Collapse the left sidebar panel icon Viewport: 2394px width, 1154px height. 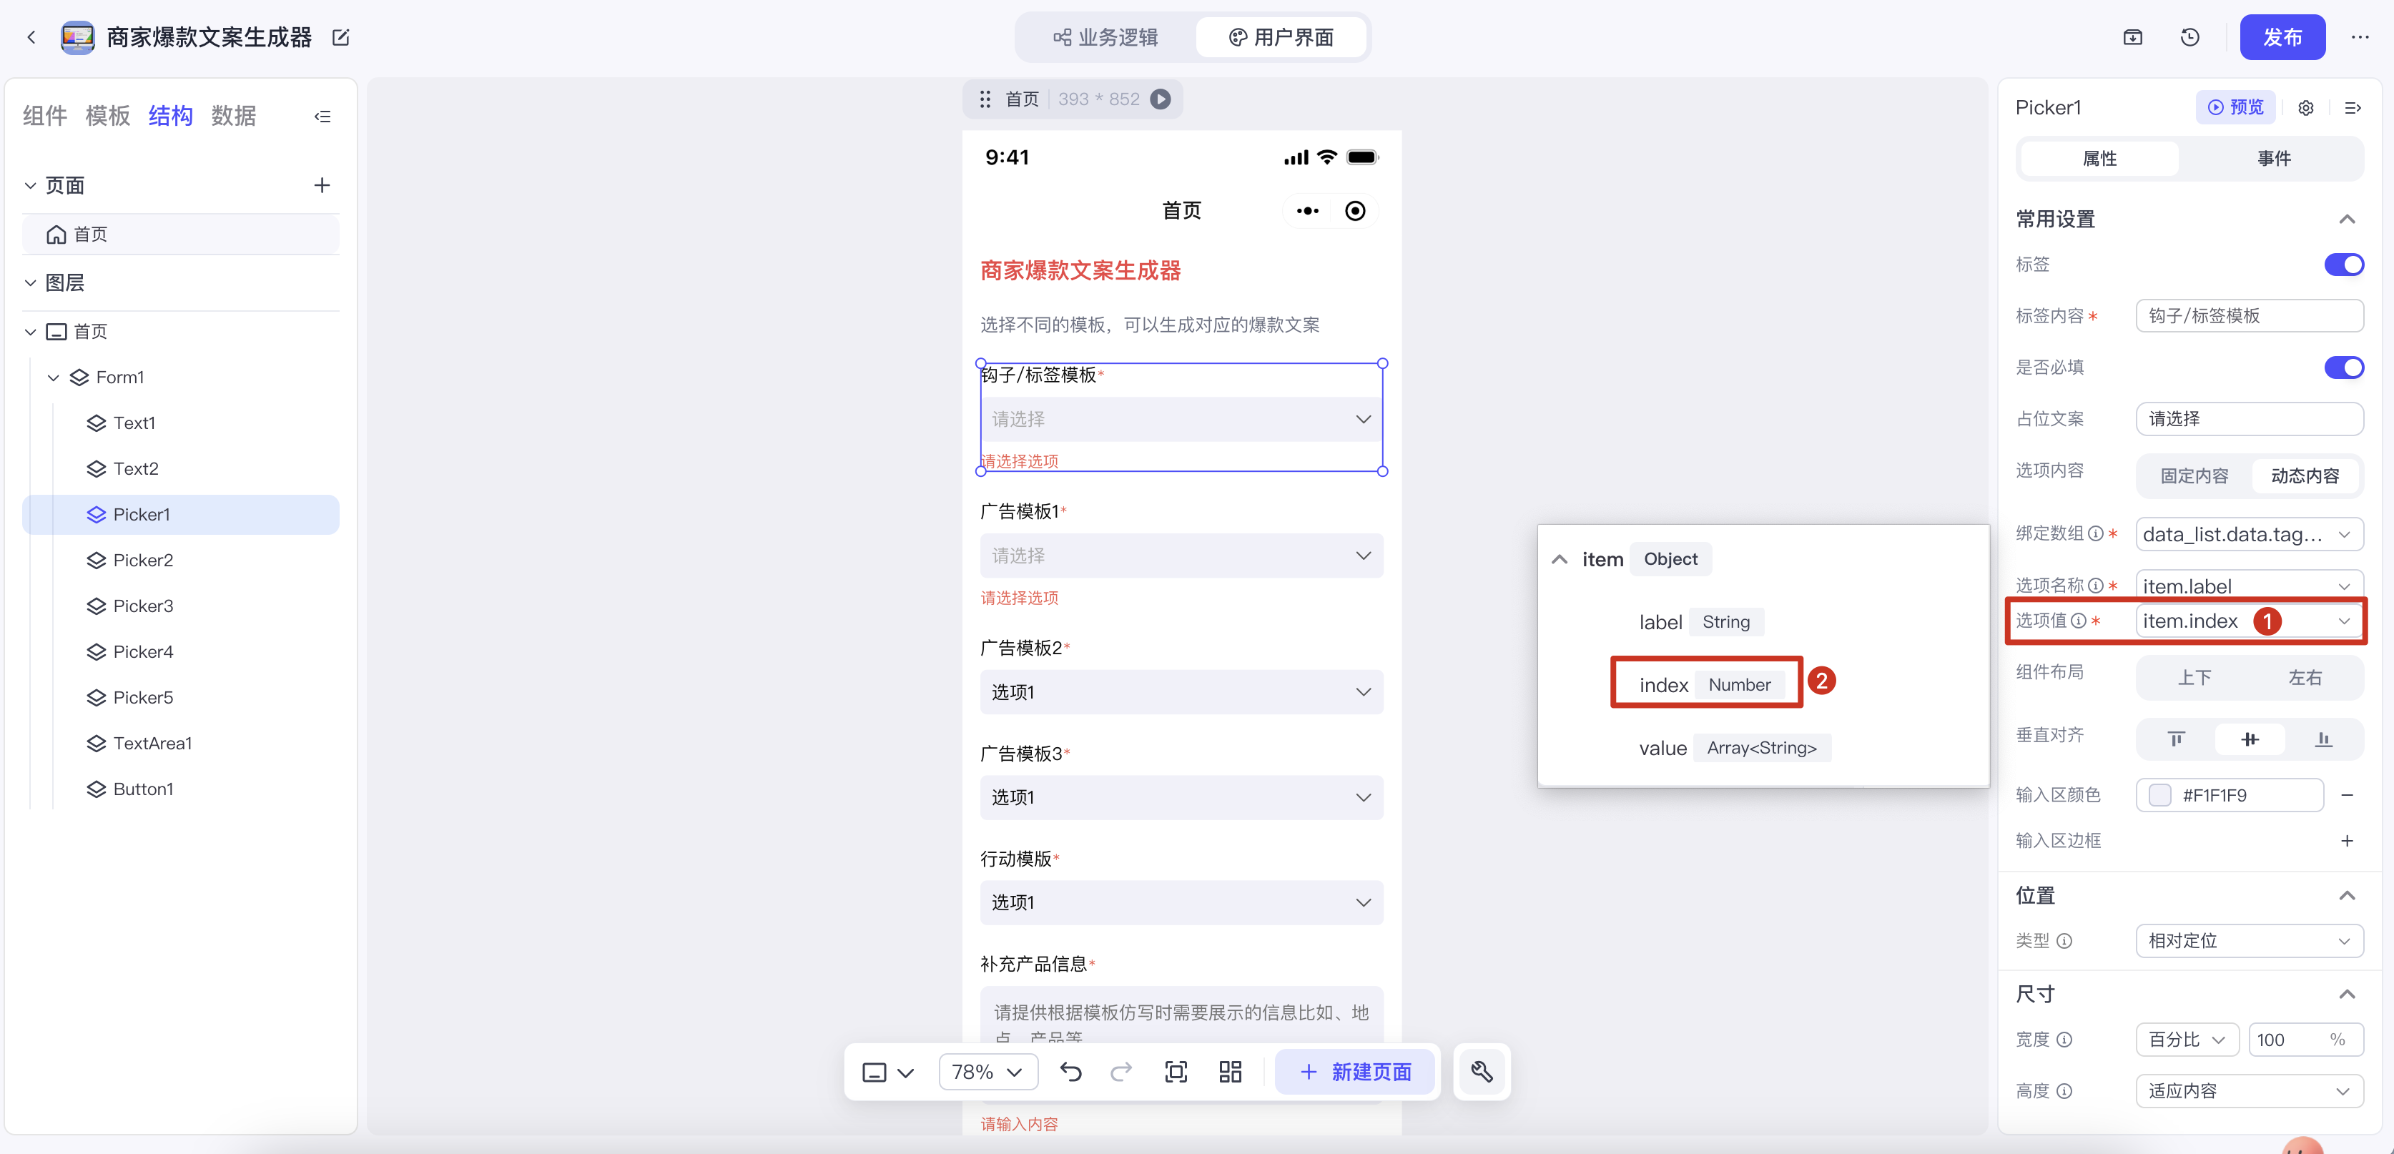[322, 116]
